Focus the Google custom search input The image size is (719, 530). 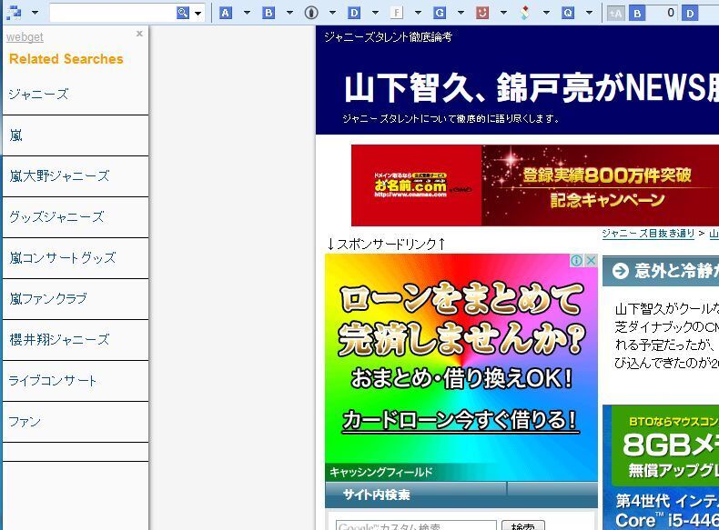tap(416, 525)
